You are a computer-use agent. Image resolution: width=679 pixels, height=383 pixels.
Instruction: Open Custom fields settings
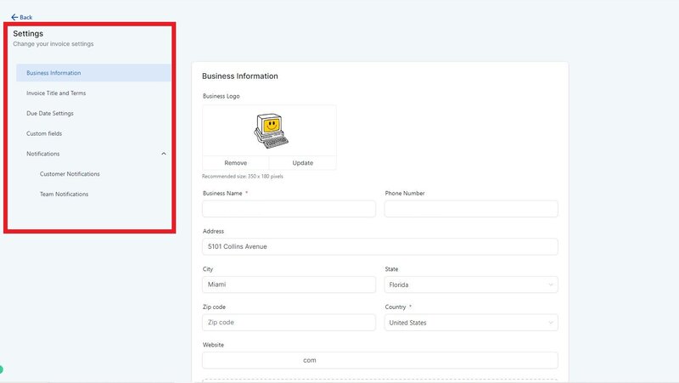click(44, 133)
